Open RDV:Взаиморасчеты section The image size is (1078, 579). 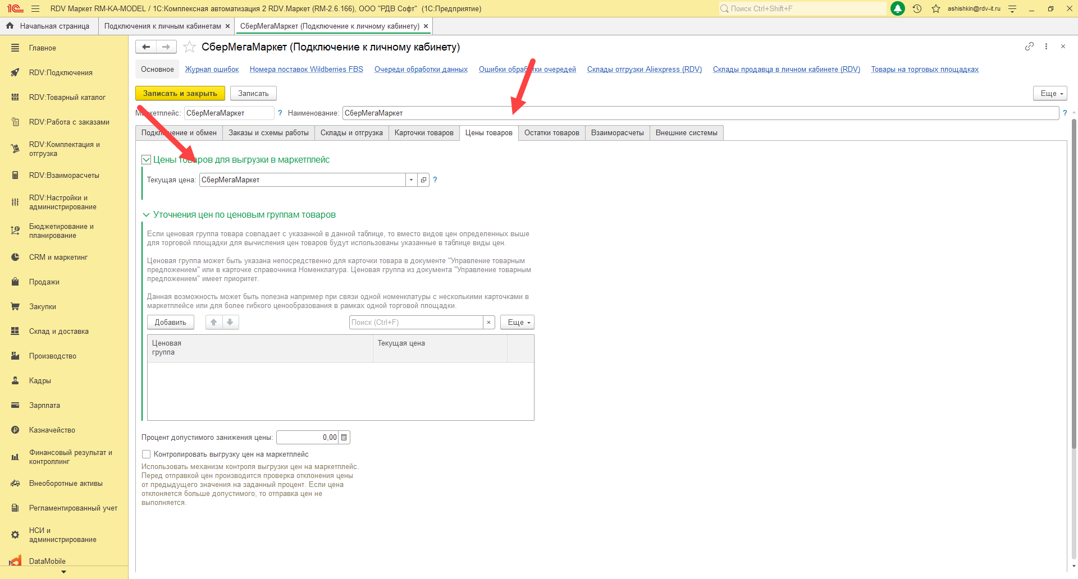coord(64,175)
